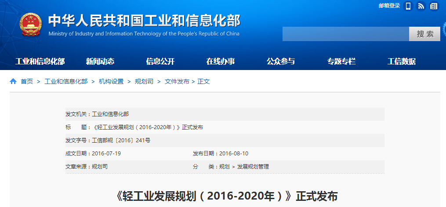Click the site title 中华人民共和国工业和信息化部

point(144,21)
